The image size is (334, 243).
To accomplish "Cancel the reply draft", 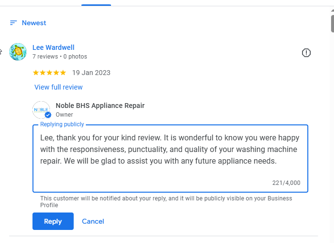I will pyautogui.click(x=93, y=221).
